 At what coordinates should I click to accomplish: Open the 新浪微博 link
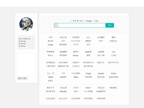pyautogui.click(x=63, y=52)
